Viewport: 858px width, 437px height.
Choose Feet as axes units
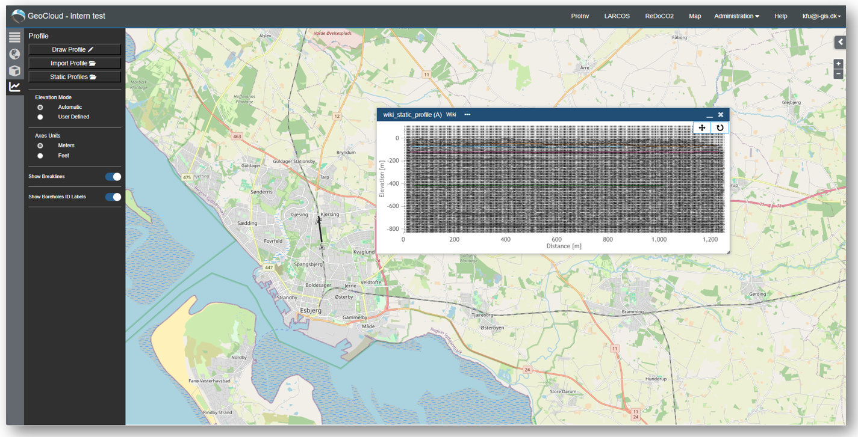[x=40, y=156]
